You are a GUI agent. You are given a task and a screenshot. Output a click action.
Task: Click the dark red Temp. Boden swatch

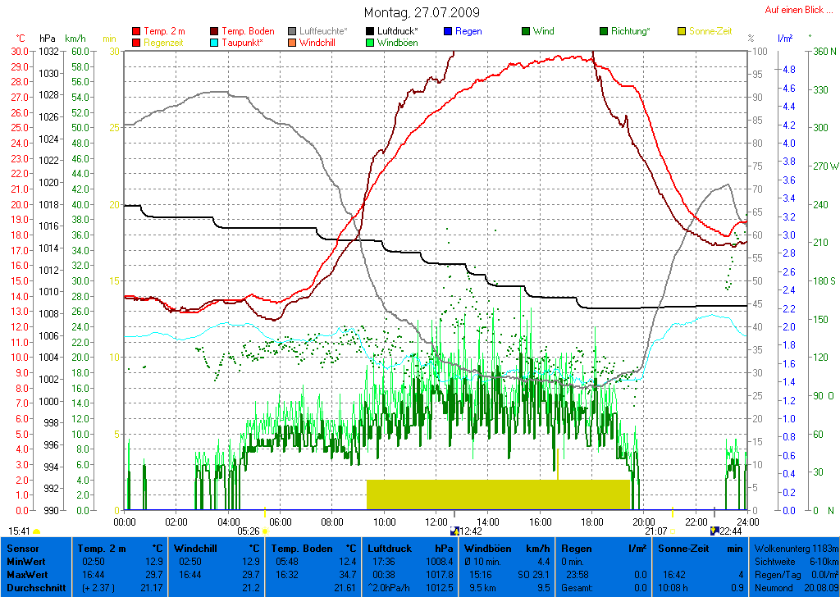215,32
